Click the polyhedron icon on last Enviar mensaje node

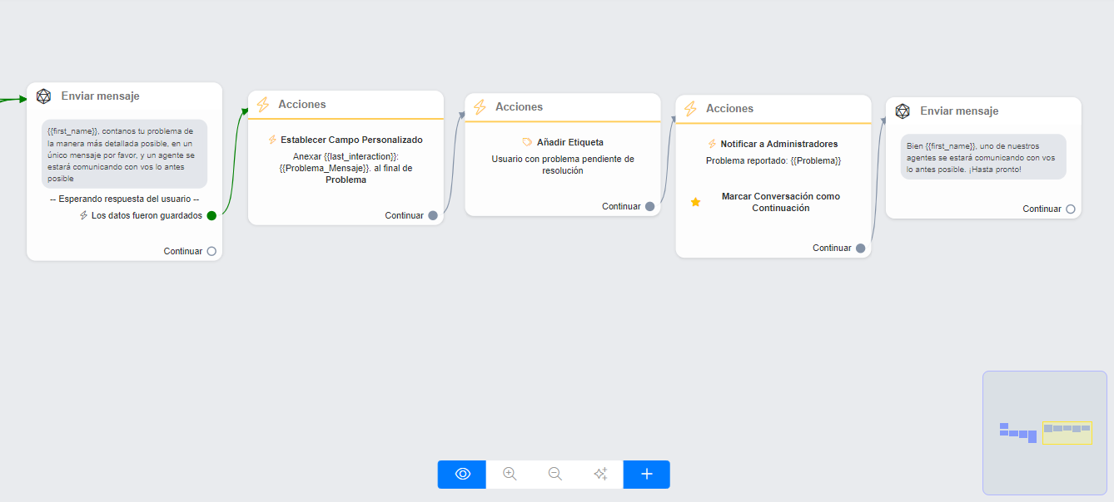pyautogui.click(x=903, y=111)
